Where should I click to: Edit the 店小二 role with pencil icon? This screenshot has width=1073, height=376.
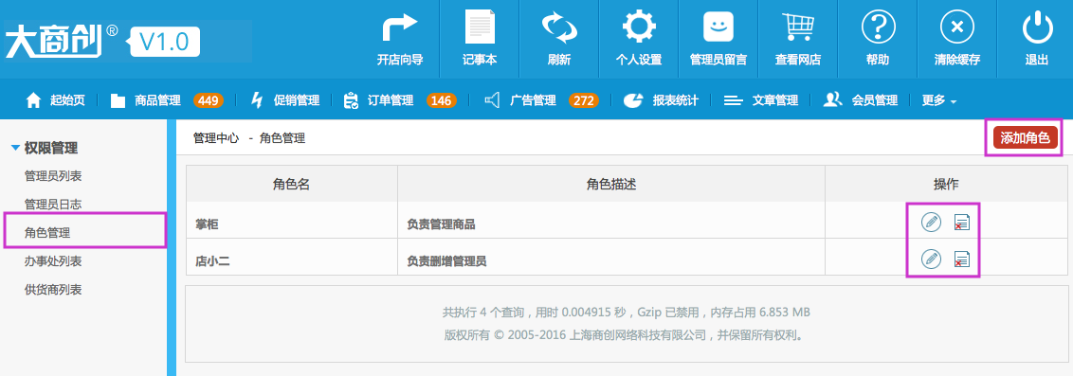pyautogui.click(x=931, y=259)
